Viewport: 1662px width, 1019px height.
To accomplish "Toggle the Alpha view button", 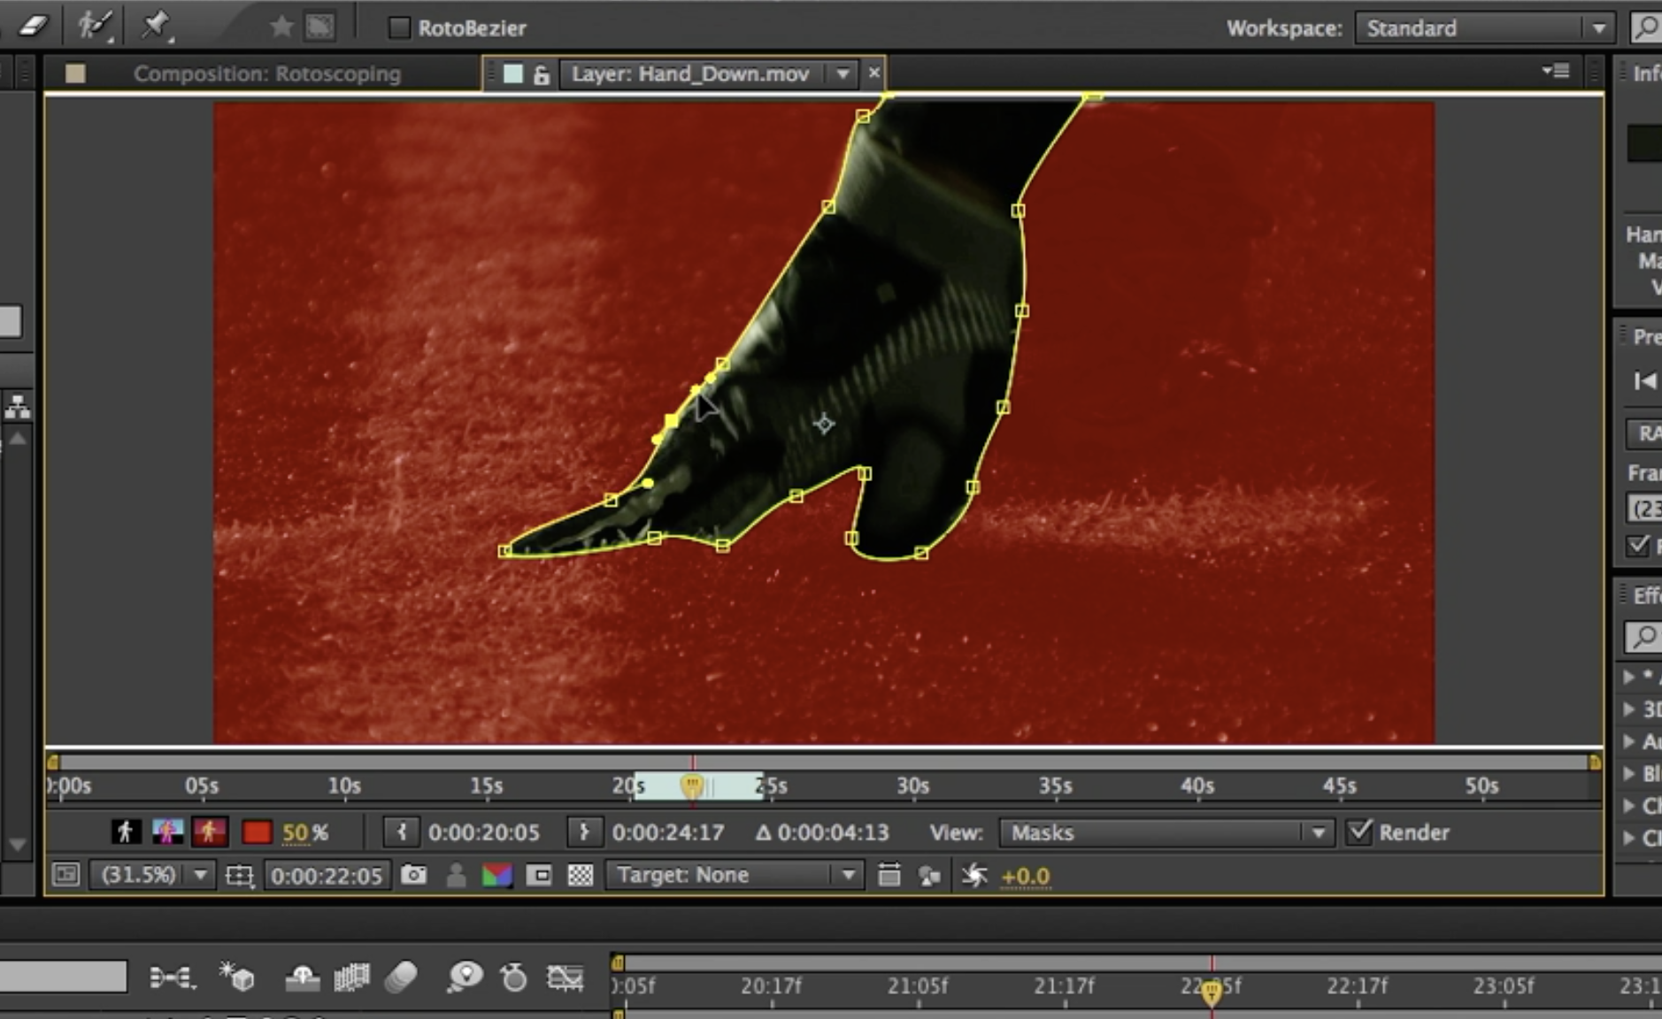I will click(x=125, y=831).
